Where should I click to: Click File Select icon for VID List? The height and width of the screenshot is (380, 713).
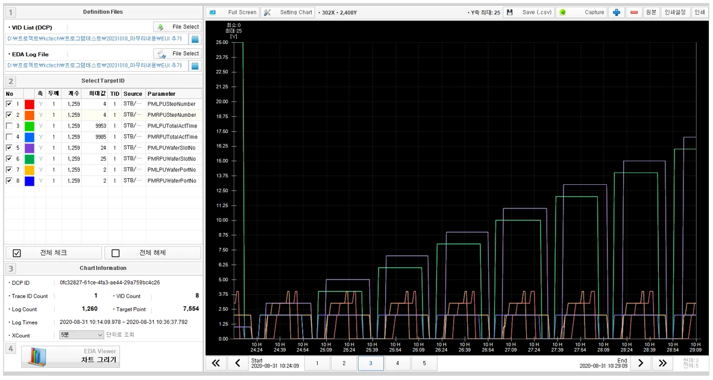click(160, 27)
